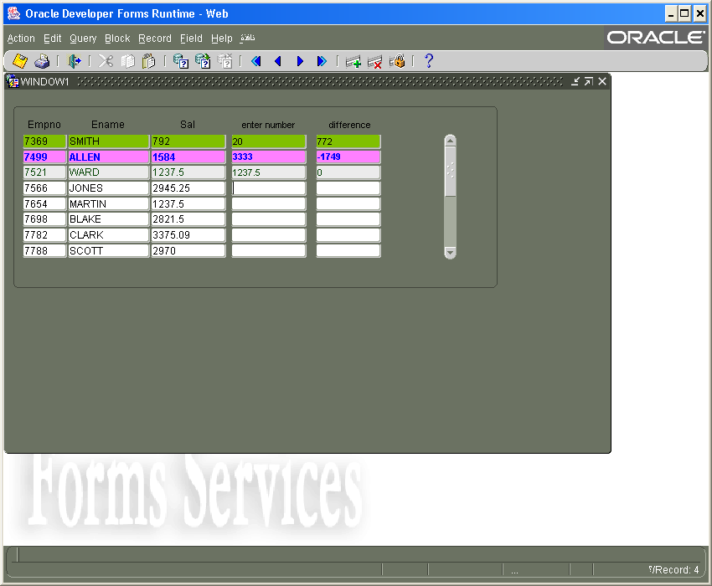The height and width of the screenshot is (586, 712).
Task: Go to previous record with left arrow
Action: click(x=278, y=61)
